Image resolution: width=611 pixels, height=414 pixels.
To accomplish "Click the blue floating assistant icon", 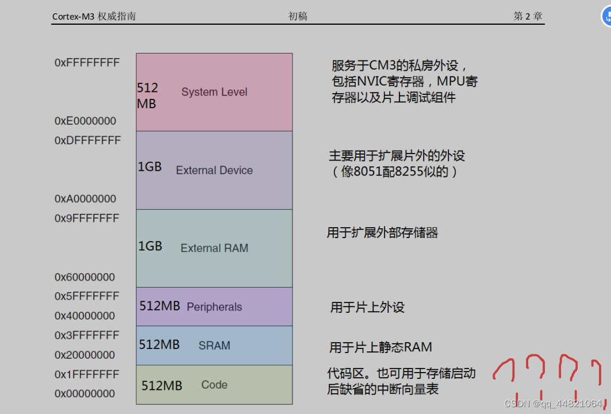I will click(x=607, y=17).
